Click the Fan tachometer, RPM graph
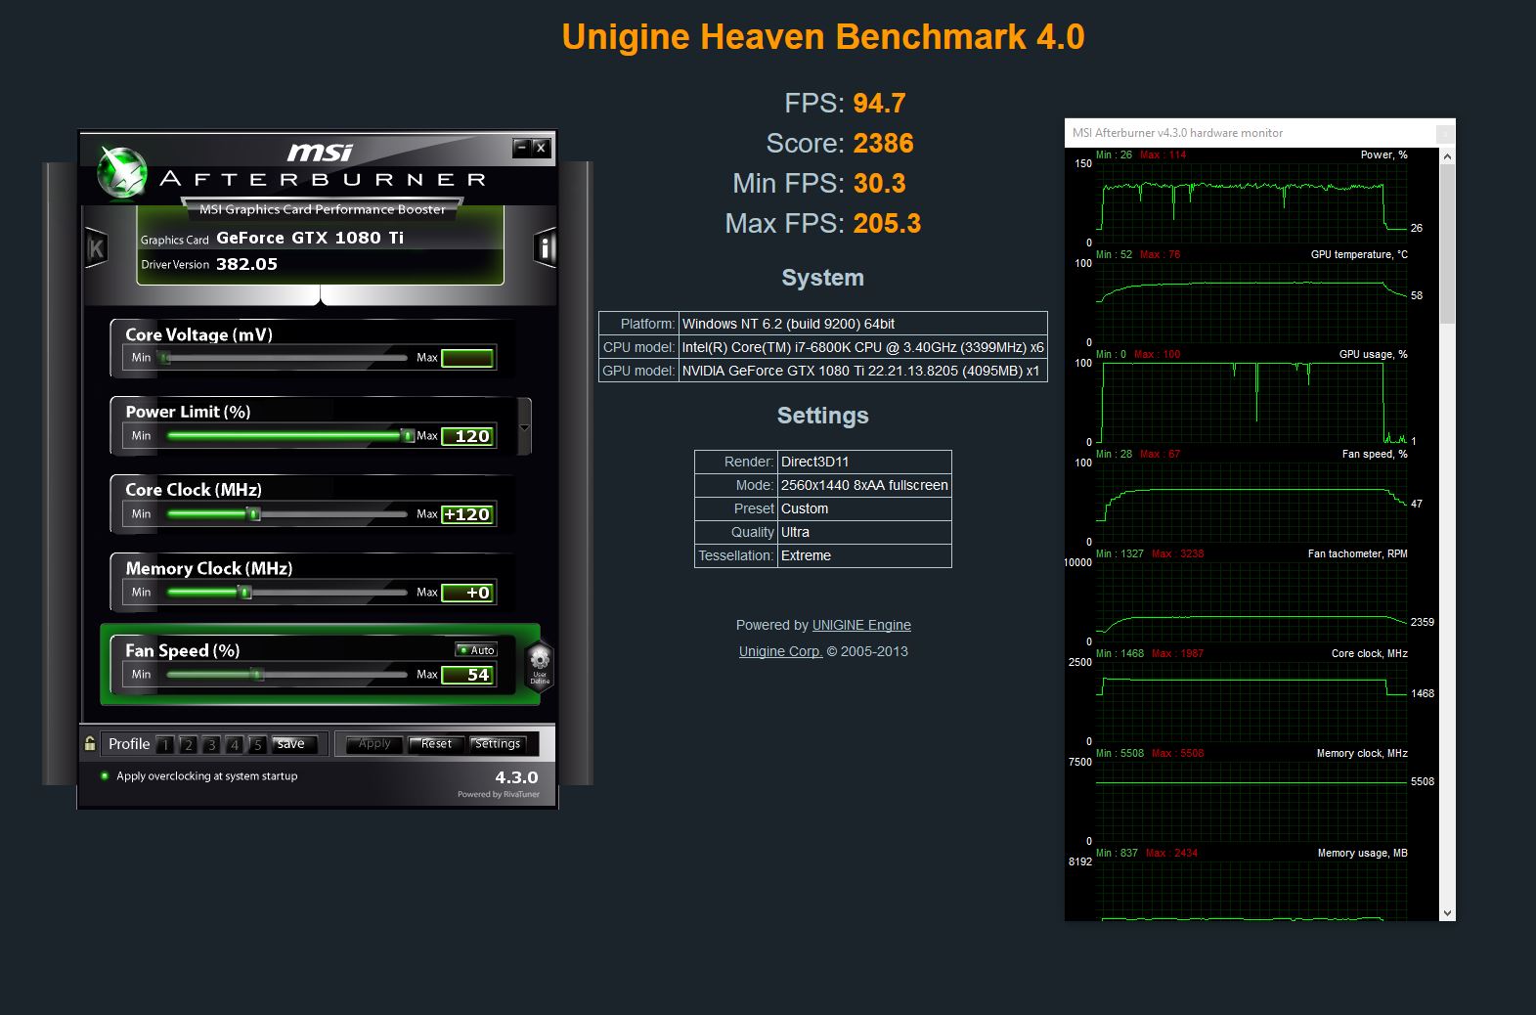The width and height of the screenshot is (1536, 1015). pos(1251,601)
